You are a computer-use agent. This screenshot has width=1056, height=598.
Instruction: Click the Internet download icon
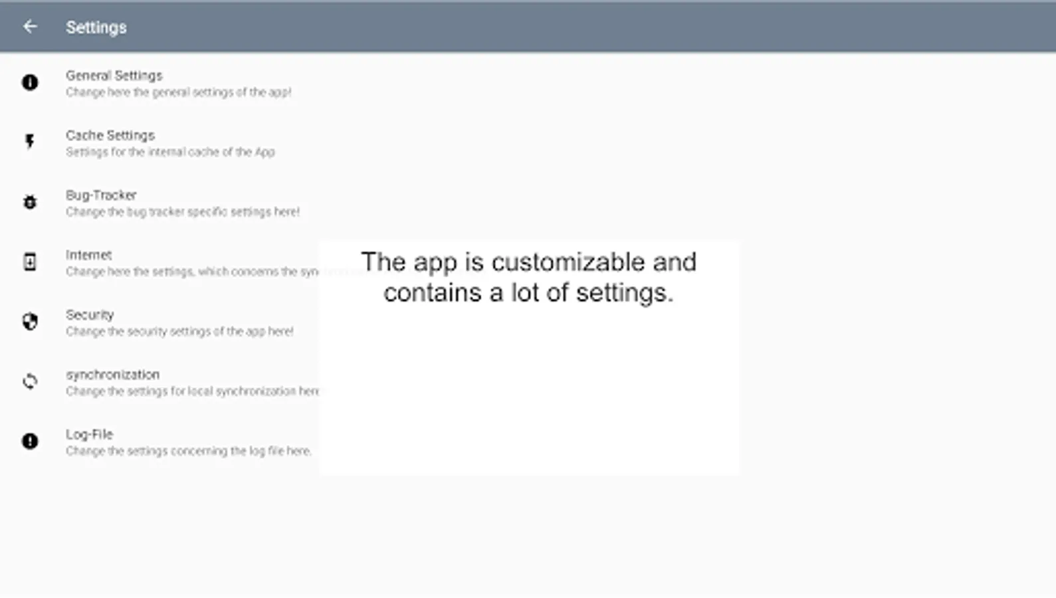pyautogui.click(x=30, y=262)
